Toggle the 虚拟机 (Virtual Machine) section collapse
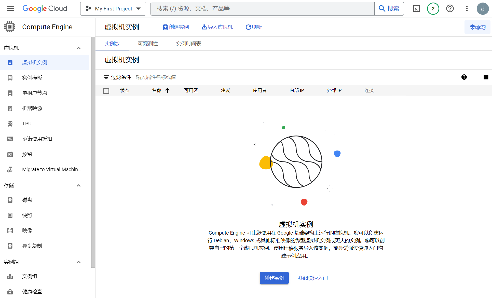Image resolution: width=492 pixels, height=298 pixels. tap(78, 48)
